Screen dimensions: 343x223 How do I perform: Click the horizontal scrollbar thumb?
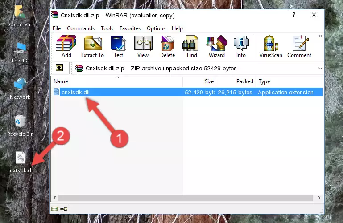click(x=186, y=198)
